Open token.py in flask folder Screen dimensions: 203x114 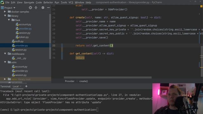[x=24, y=37]
